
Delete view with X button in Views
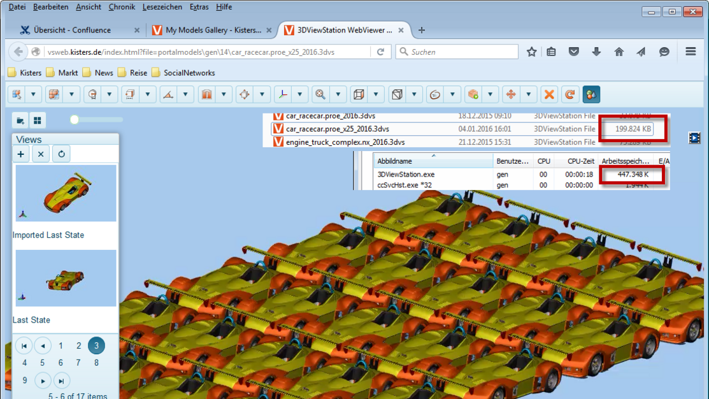tap(41, 154)
